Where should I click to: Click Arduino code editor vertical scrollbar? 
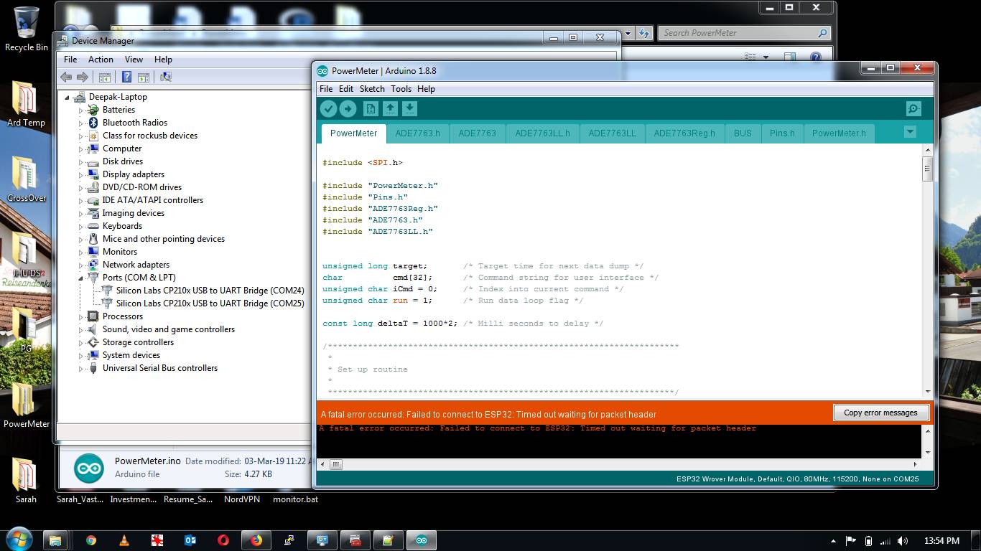927,168
